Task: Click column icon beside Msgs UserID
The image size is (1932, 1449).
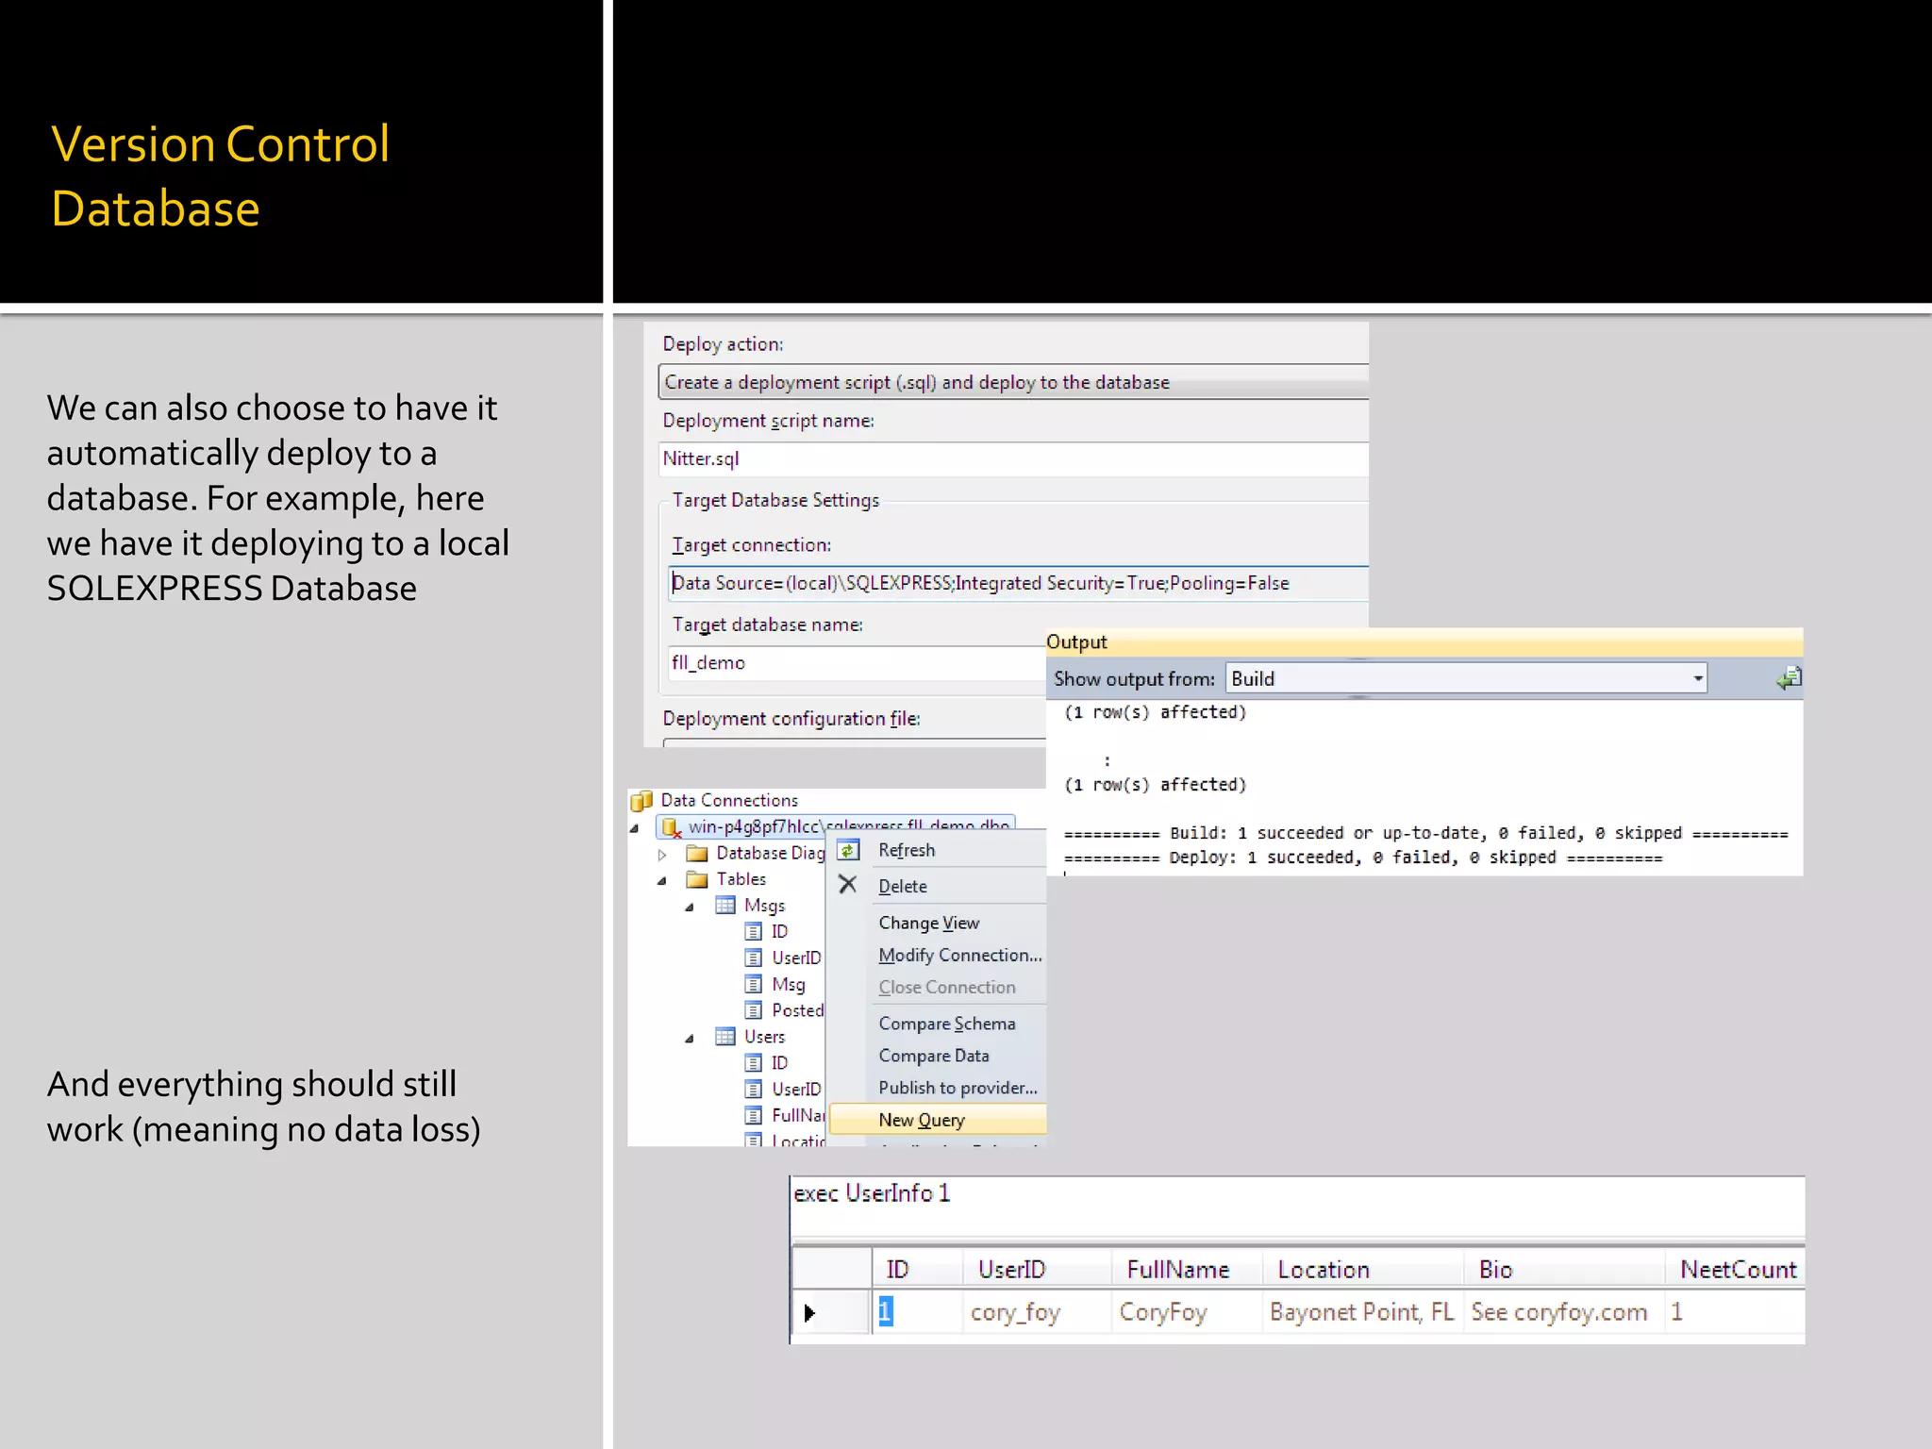Action: pos(753,958)
